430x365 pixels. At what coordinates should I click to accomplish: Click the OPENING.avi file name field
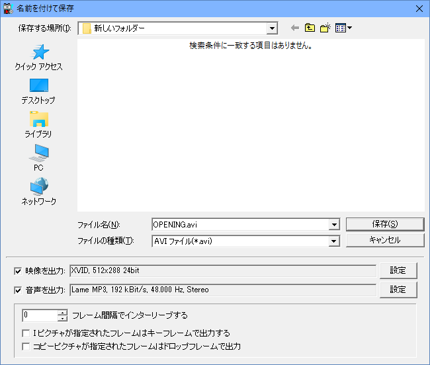(240, 225)
